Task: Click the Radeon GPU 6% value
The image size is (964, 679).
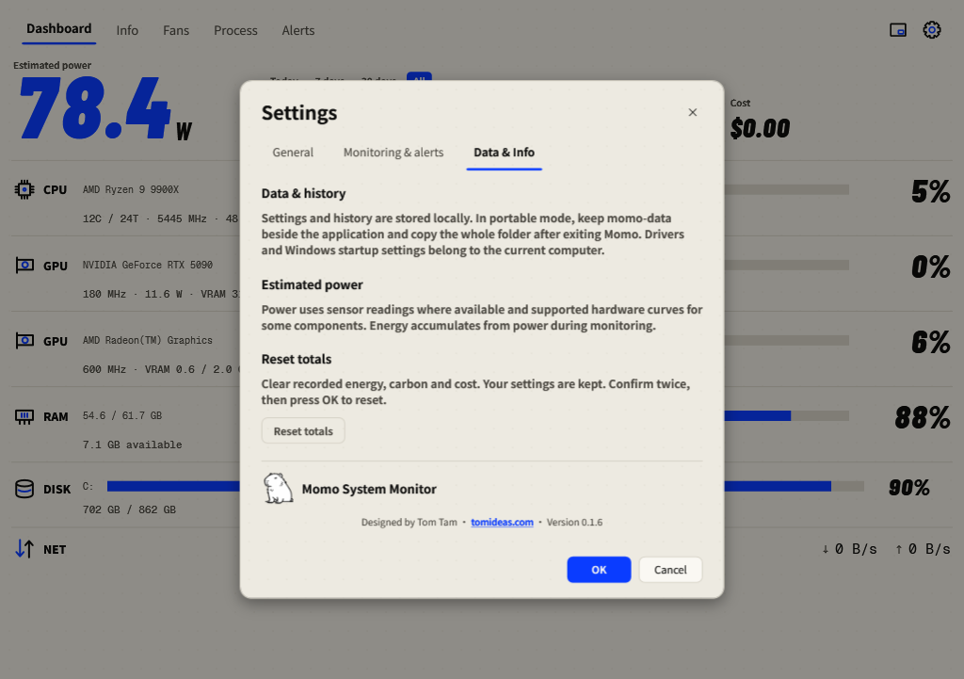Action: [931, 342]
